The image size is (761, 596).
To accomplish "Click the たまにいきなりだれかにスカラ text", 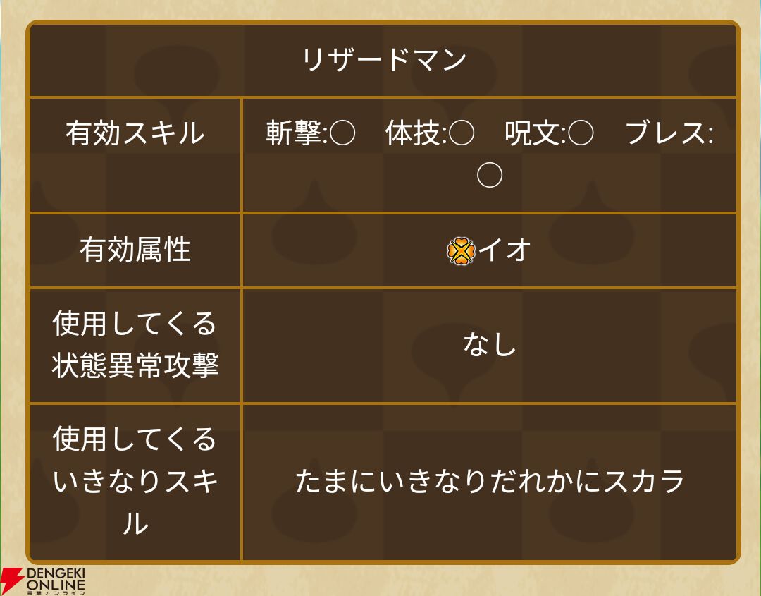I will click(x=490, y=481).
